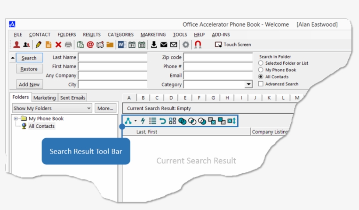Click the Add New button

[x=29, y=84]
